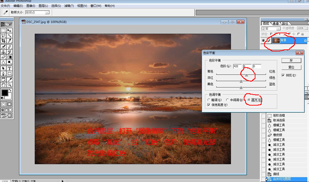Select 高光 (Highlights) radio button
The height and width of the screenshot is (182, 309).
249,100
